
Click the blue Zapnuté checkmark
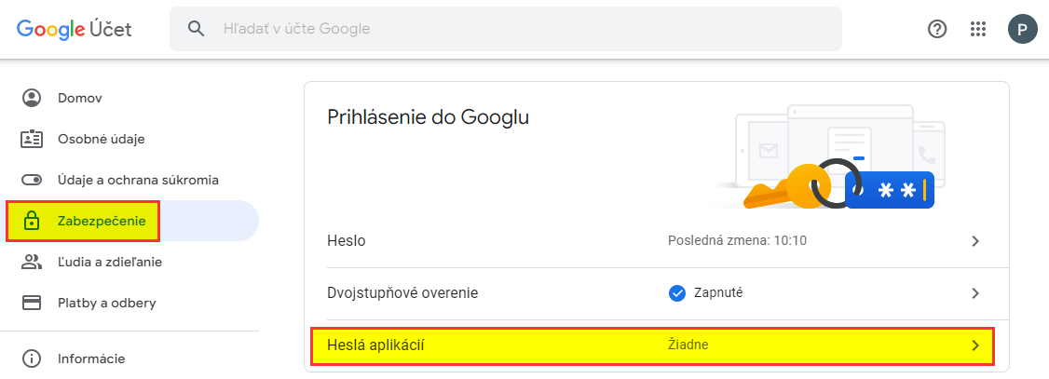677,292
